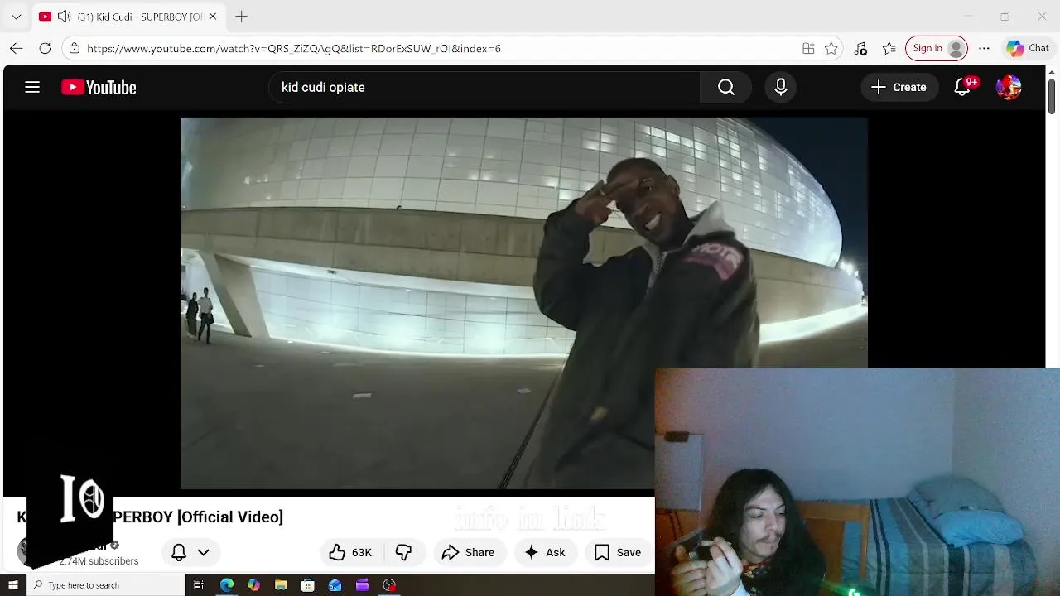This screenshot has height=596, width=1060.
Task: Click the 2.74M subscribers text
Action: tap(99, 561)
